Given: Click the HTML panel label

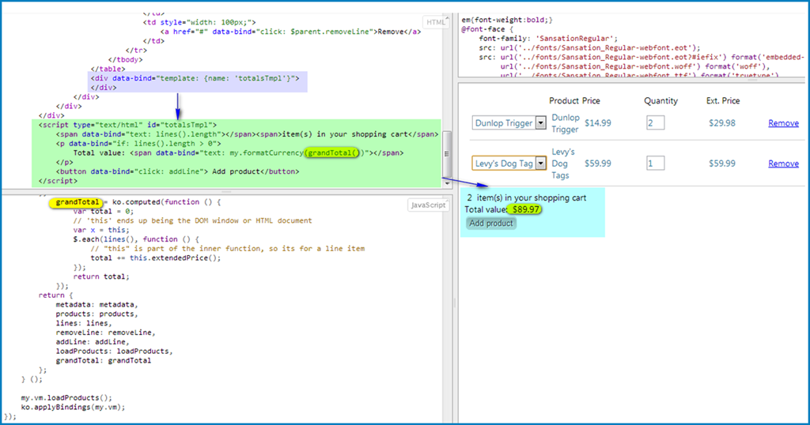Looking at the screenshot, I should (436, 23).
